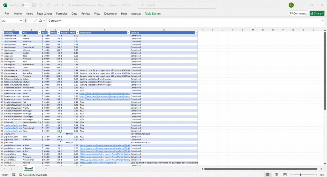Open the Undo history dropdown
Image resolution: width=327 pixels, height=177 pixels.
43,5
